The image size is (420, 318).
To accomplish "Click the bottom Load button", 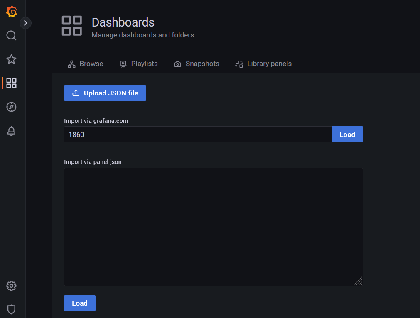I will 80,303.
